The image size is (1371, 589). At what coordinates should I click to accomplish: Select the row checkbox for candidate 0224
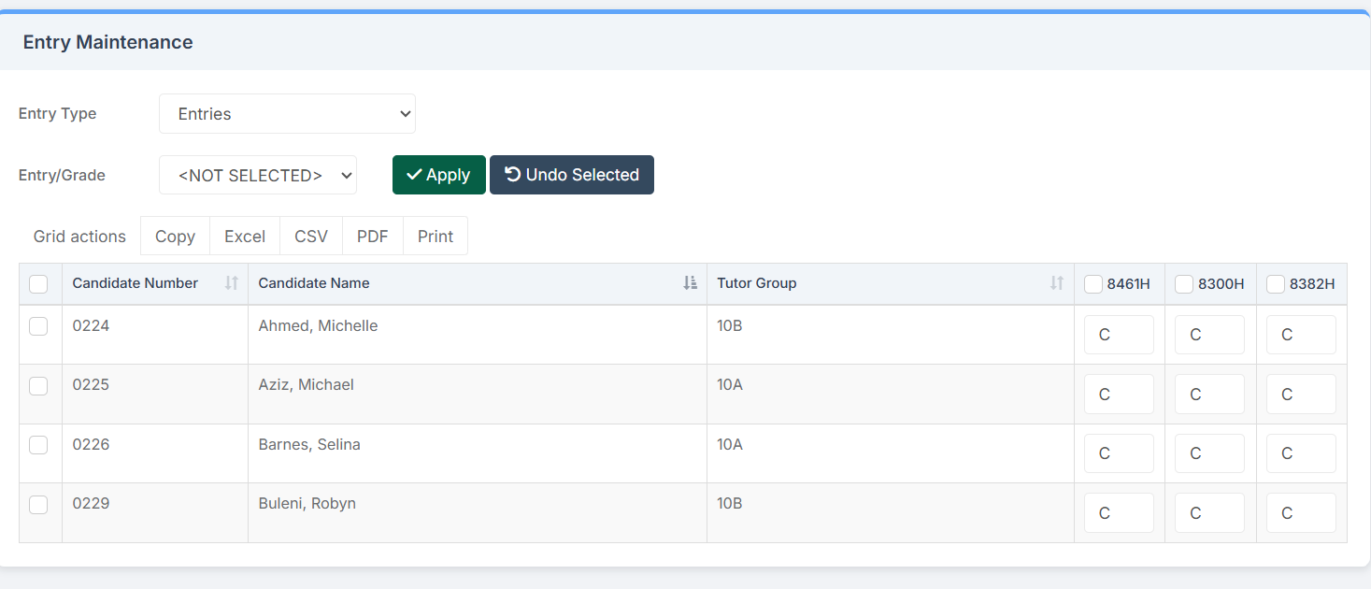38,326
